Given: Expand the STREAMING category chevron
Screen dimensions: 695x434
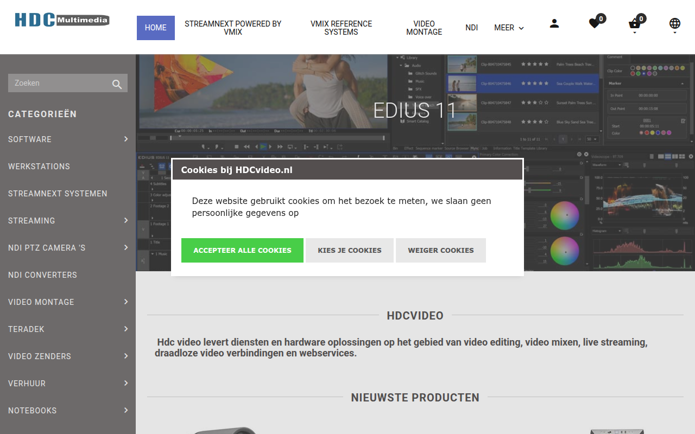Looking at the screenshot, I should pos(126,220).
